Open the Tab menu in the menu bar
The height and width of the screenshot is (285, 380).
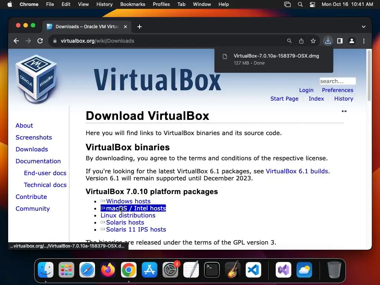pos(181,4)
